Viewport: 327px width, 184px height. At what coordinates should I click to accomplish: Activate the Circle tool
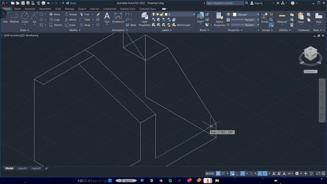pyautogui.click(x=25, y=17)
